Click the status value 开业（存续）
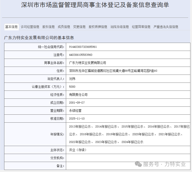The width and height of the screenshot is (192, 172). [77, 150]
